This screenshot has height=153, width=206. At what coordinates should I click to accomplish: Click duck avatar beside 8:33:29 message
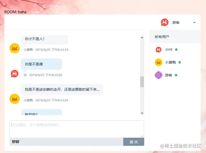[15, 99]
